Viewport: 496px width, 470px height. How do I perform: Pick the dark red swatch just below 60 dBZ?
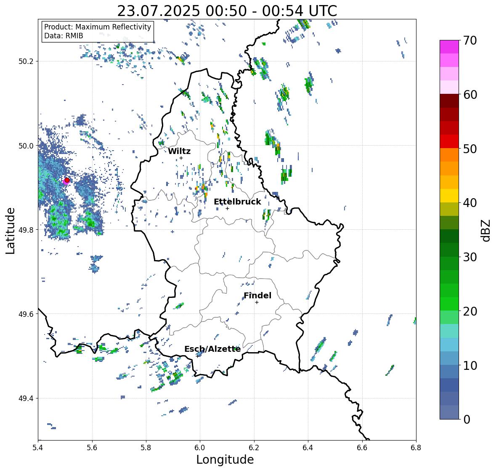[x=449, y=101]
